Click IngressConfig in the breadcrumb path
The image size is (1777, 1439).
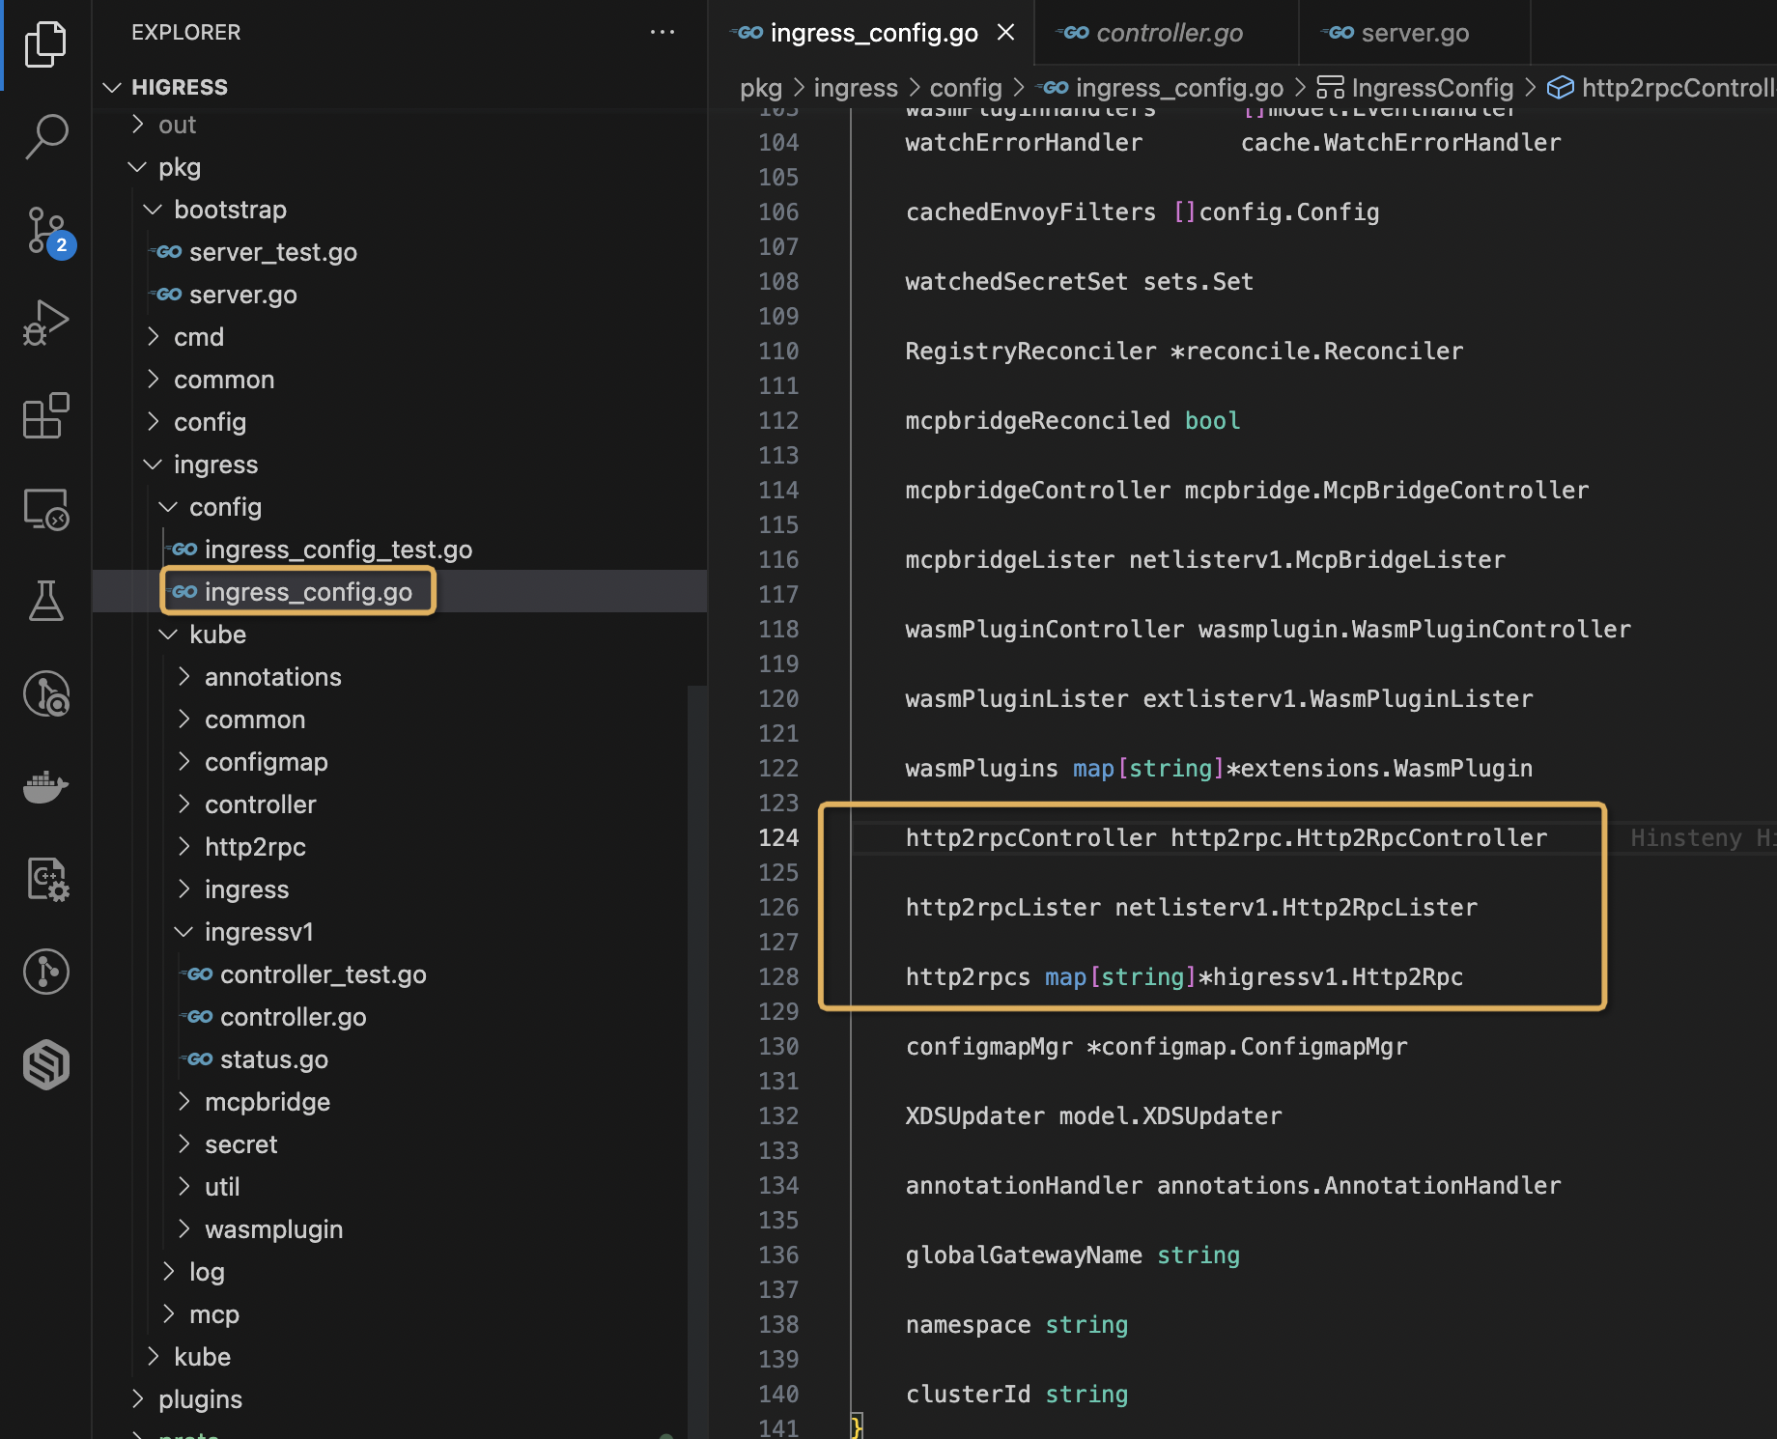click(1431, 88)
